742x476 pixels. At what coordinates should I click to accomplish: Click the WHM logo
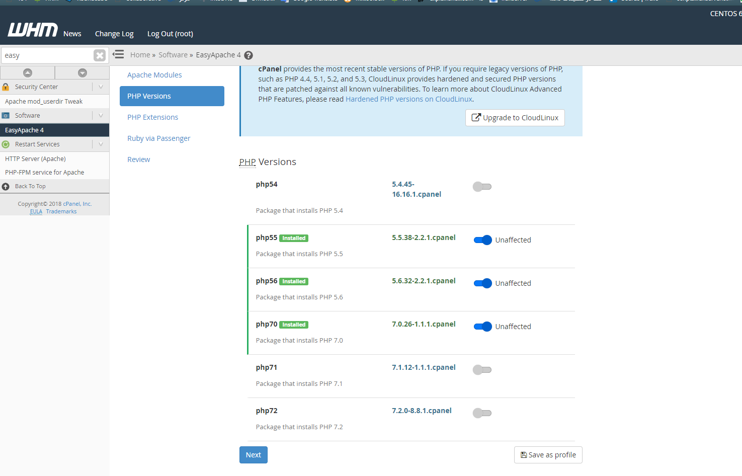[33, 30]
